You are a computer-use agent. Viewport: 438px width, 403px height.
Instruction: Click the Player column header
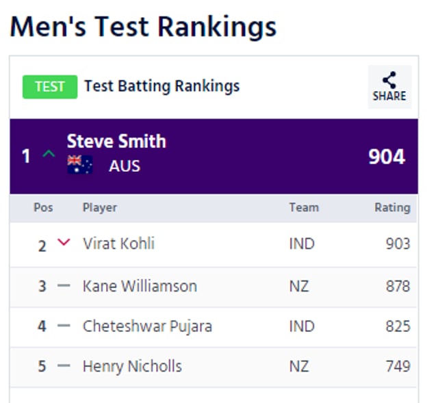100,208
